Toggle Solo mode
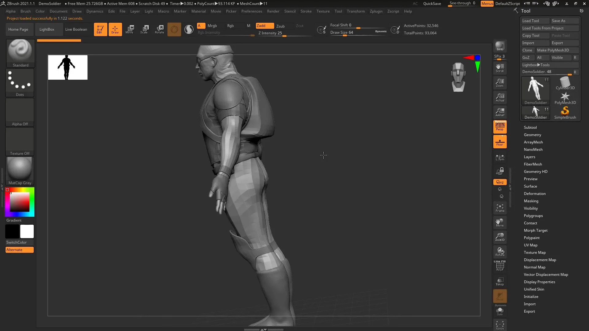Image resolution: width=589 pixels, height=331 pixels. click(x=500, y=311)
